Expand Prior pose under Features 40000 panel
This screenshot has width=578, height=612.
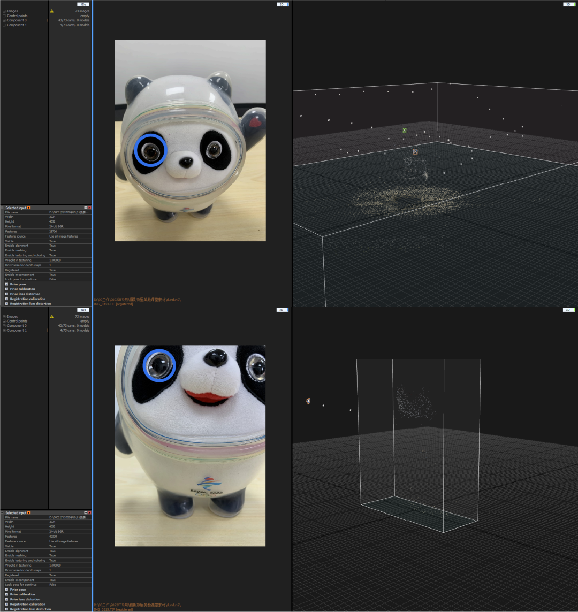coord(6,590)
